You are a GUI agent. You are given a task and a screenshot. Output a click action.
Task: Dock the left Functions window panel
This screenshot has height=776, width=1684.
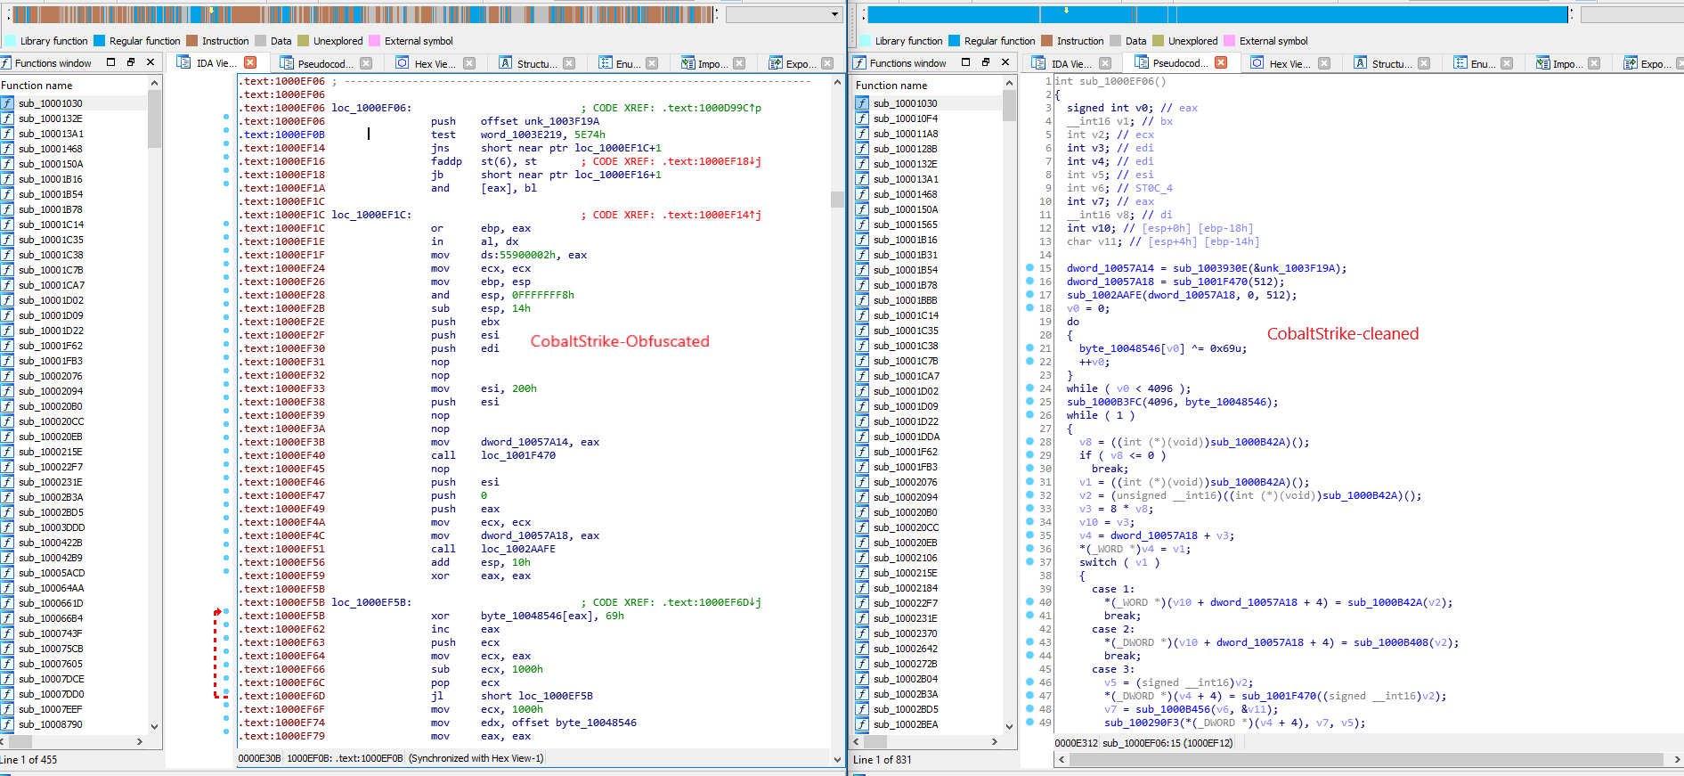[131, 62]
